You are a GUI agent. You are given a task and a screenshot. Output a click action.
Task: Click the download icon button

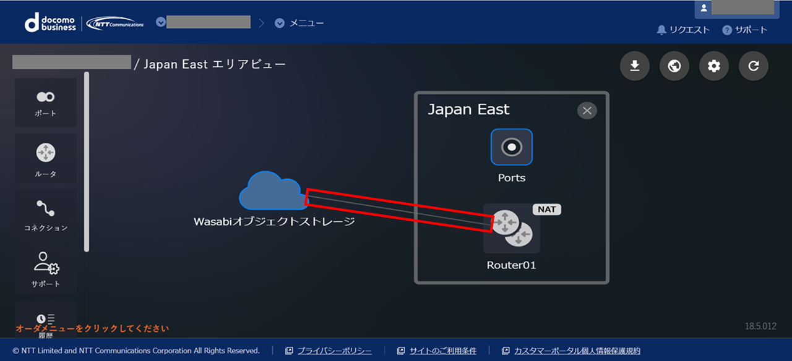pos(634,66)
